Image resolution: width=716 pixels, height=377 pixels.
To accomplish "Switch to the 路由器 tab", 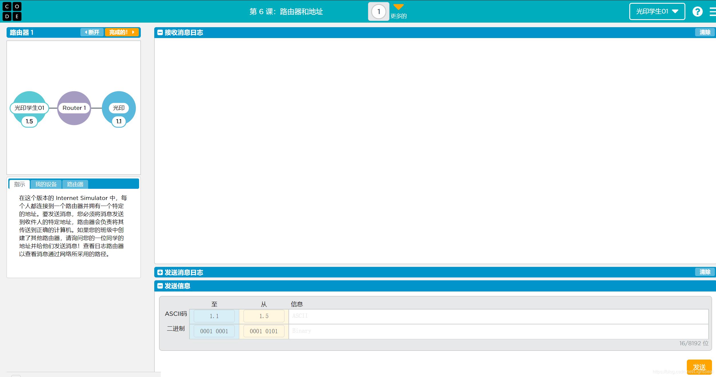I will (75, 184).
